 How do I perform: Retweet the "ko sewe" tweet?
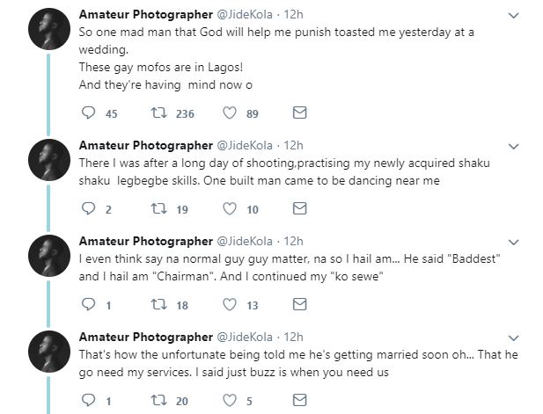click(160, 304)
